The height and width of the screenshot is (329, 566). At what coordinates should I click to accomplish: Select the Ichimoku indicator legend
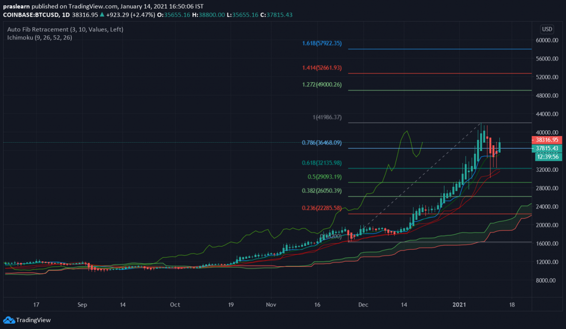[x=39, y=38]
